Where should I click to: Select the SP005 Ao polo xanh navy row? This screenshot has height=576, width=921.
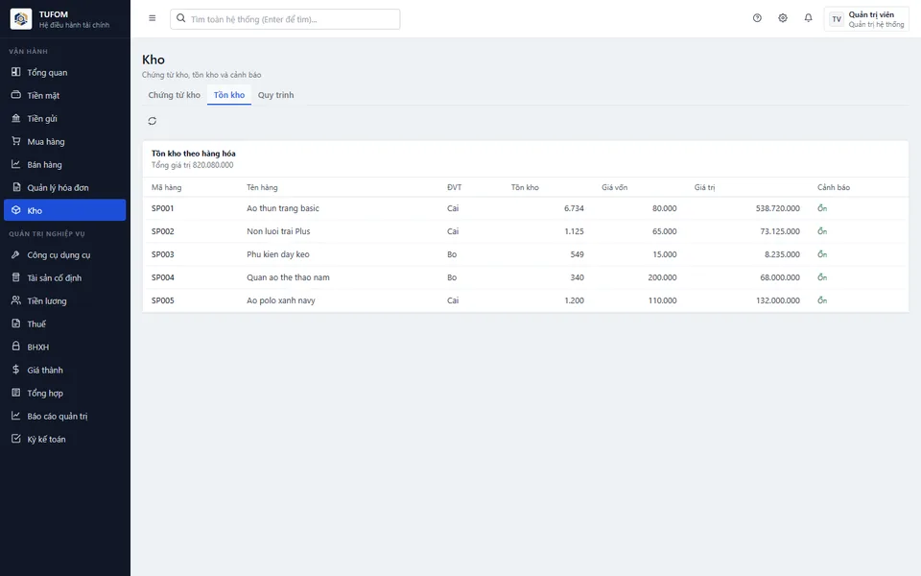[525, 300]
